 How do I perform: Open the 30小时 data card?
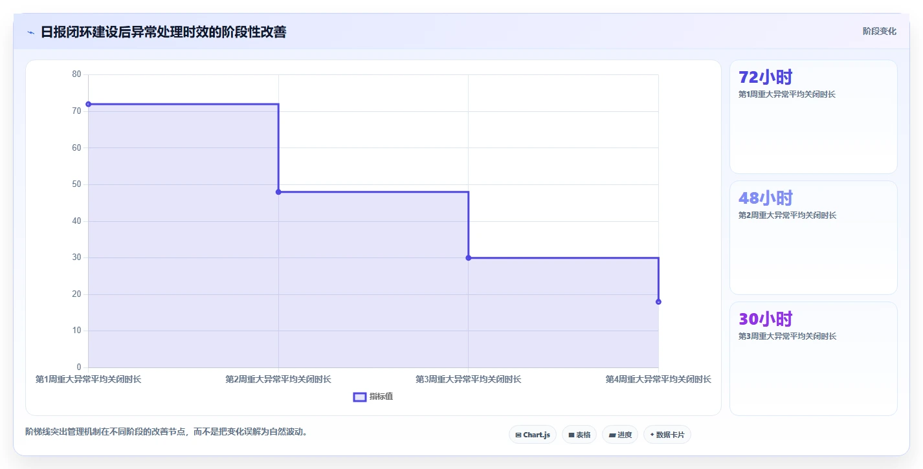point(814,359)
